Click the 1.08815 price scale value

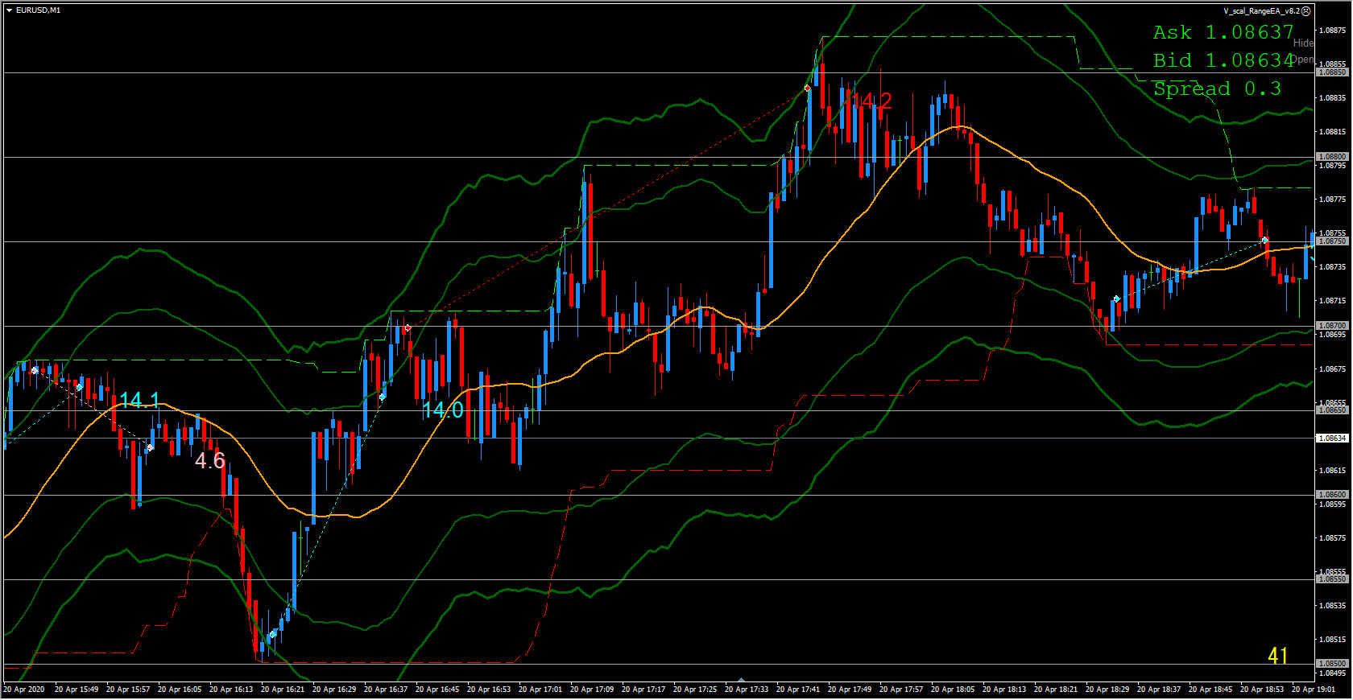coord(1333,132)
